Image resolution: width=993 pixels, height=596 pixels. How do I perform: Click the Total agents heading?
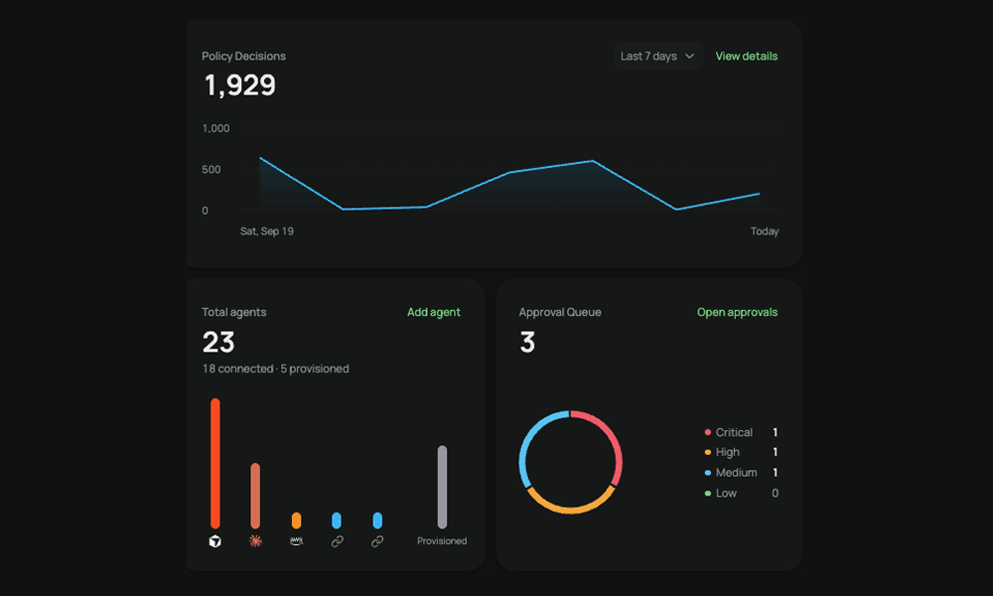233,312
